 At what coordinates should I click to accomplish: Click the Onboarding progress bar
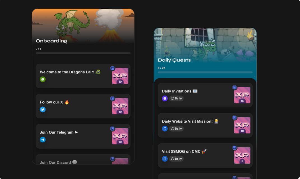(83, 53)
